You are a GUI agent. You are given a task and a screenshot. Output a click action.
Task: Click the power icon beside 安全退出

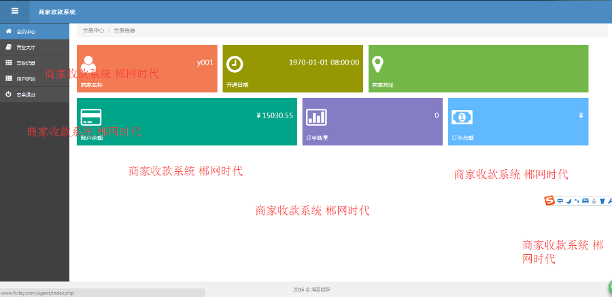point(8,94)
